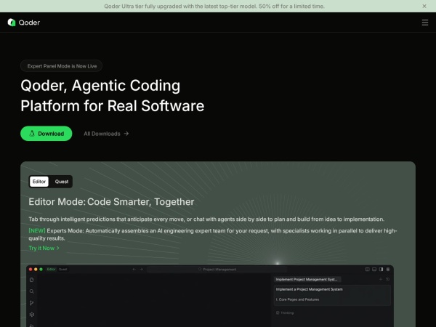Click the 'Core Pages and Features' line
Viewport: 436px width, 327px height.
pos(297,299)
